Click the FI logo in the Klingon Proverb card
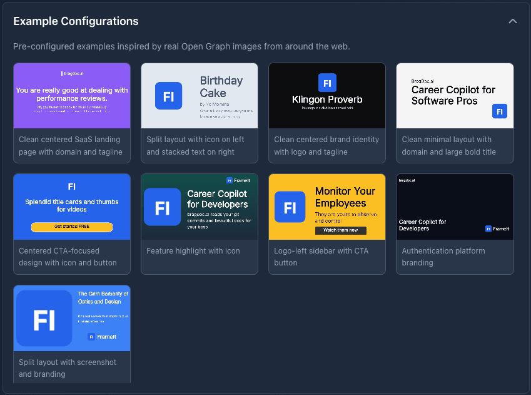Screen dimensions: 531x395 pos(327,82)
